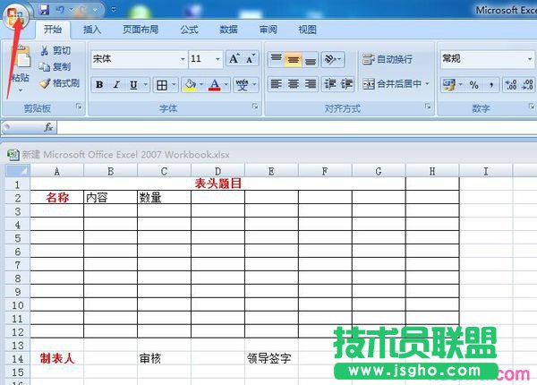
Task: Increase cell indent
Action: click(346, 84)
